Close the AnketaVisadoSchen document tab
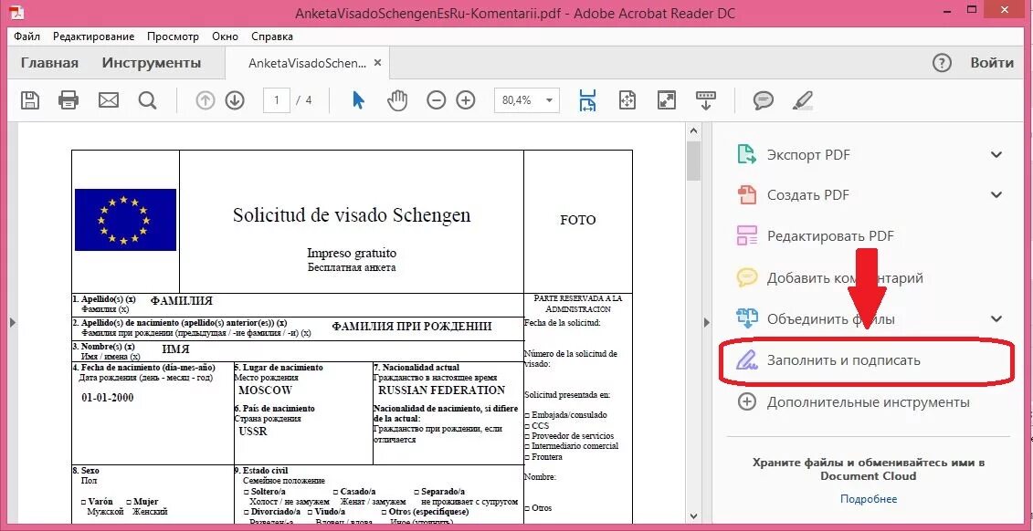 pos(377,63)
